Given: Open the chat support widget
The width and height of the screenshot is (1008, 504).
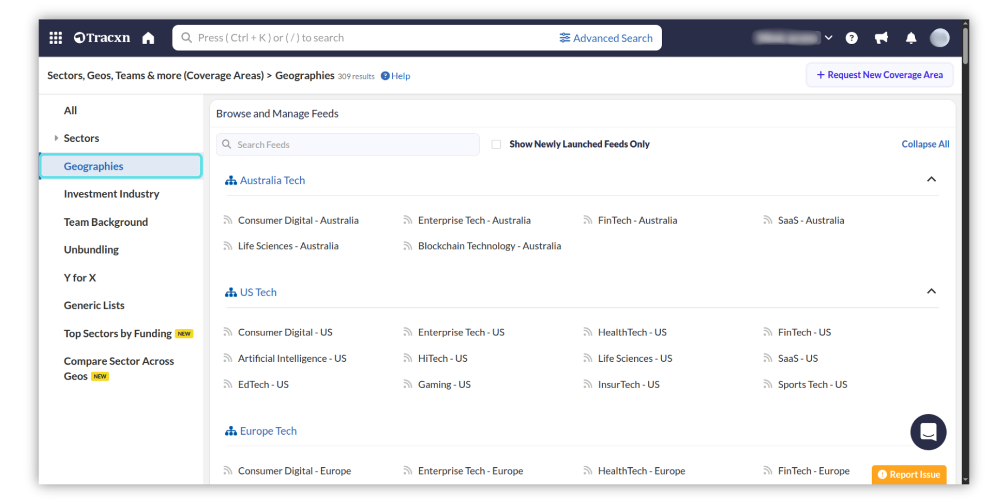Looking at the screenshot, I should pos(928,432).
